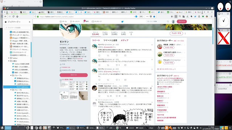Click the page vertical scrollbar thumb
The image size is (232, 130).
[213, 36]
